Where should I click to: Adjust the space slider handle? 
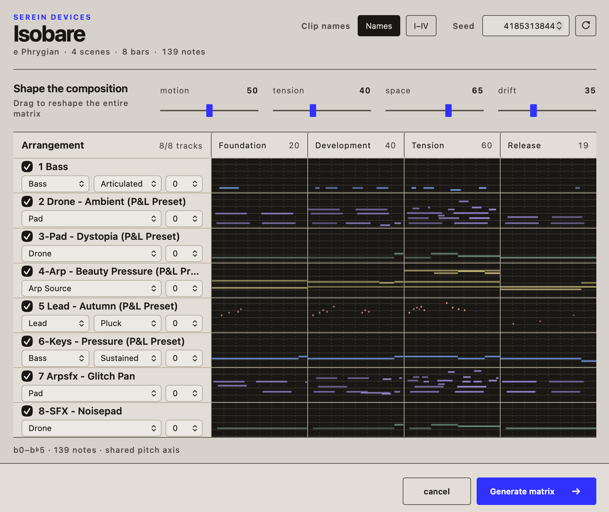(x=448, y=110)
